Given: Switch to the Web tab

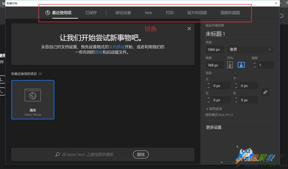Looking at the screenshot, I should tap(148, 13).
